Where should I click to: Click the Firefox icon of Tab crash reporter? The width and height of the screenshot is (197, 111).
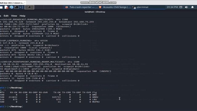(x=66, y=7)
